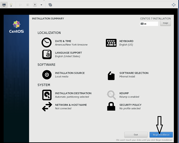Pause the VM with the pause icon
Viewport: 179px width, 143px height.
coord(28,5)
